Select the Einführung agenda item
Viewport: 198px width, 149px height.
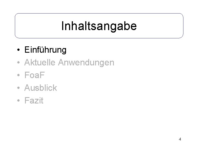(x=45, y=50)
